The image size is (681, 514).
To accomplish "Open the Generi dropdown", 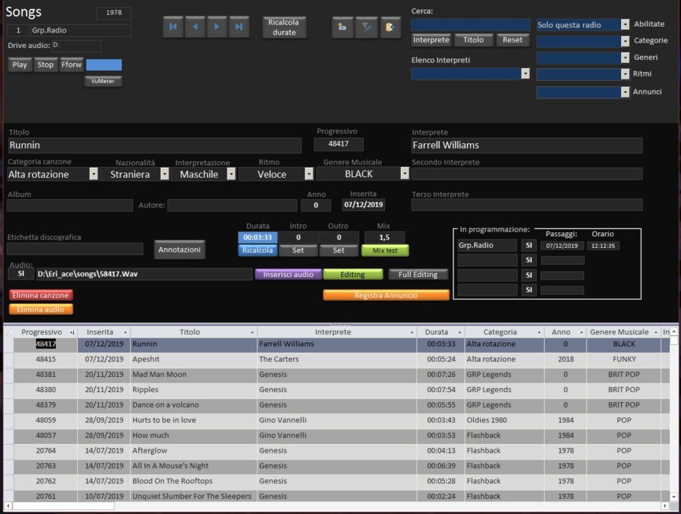I will 625,58.
